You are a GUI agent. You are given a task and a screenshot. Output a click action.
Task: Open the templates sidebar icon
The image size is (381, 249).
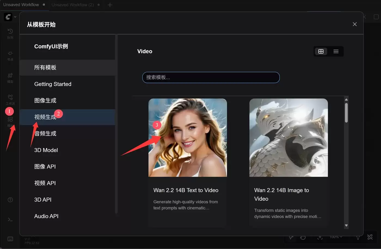[10, 119]
